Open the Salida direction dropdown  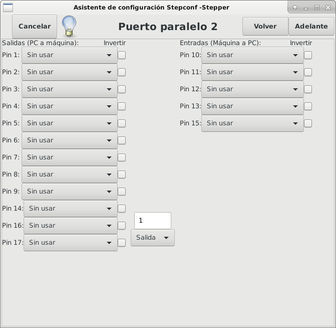pyautogui.click(x=153, y=238)
